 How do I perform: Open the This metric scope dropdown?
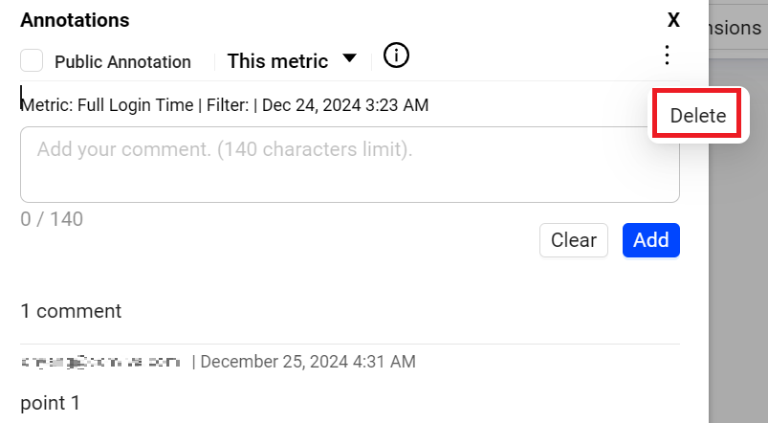coord(277,61)
